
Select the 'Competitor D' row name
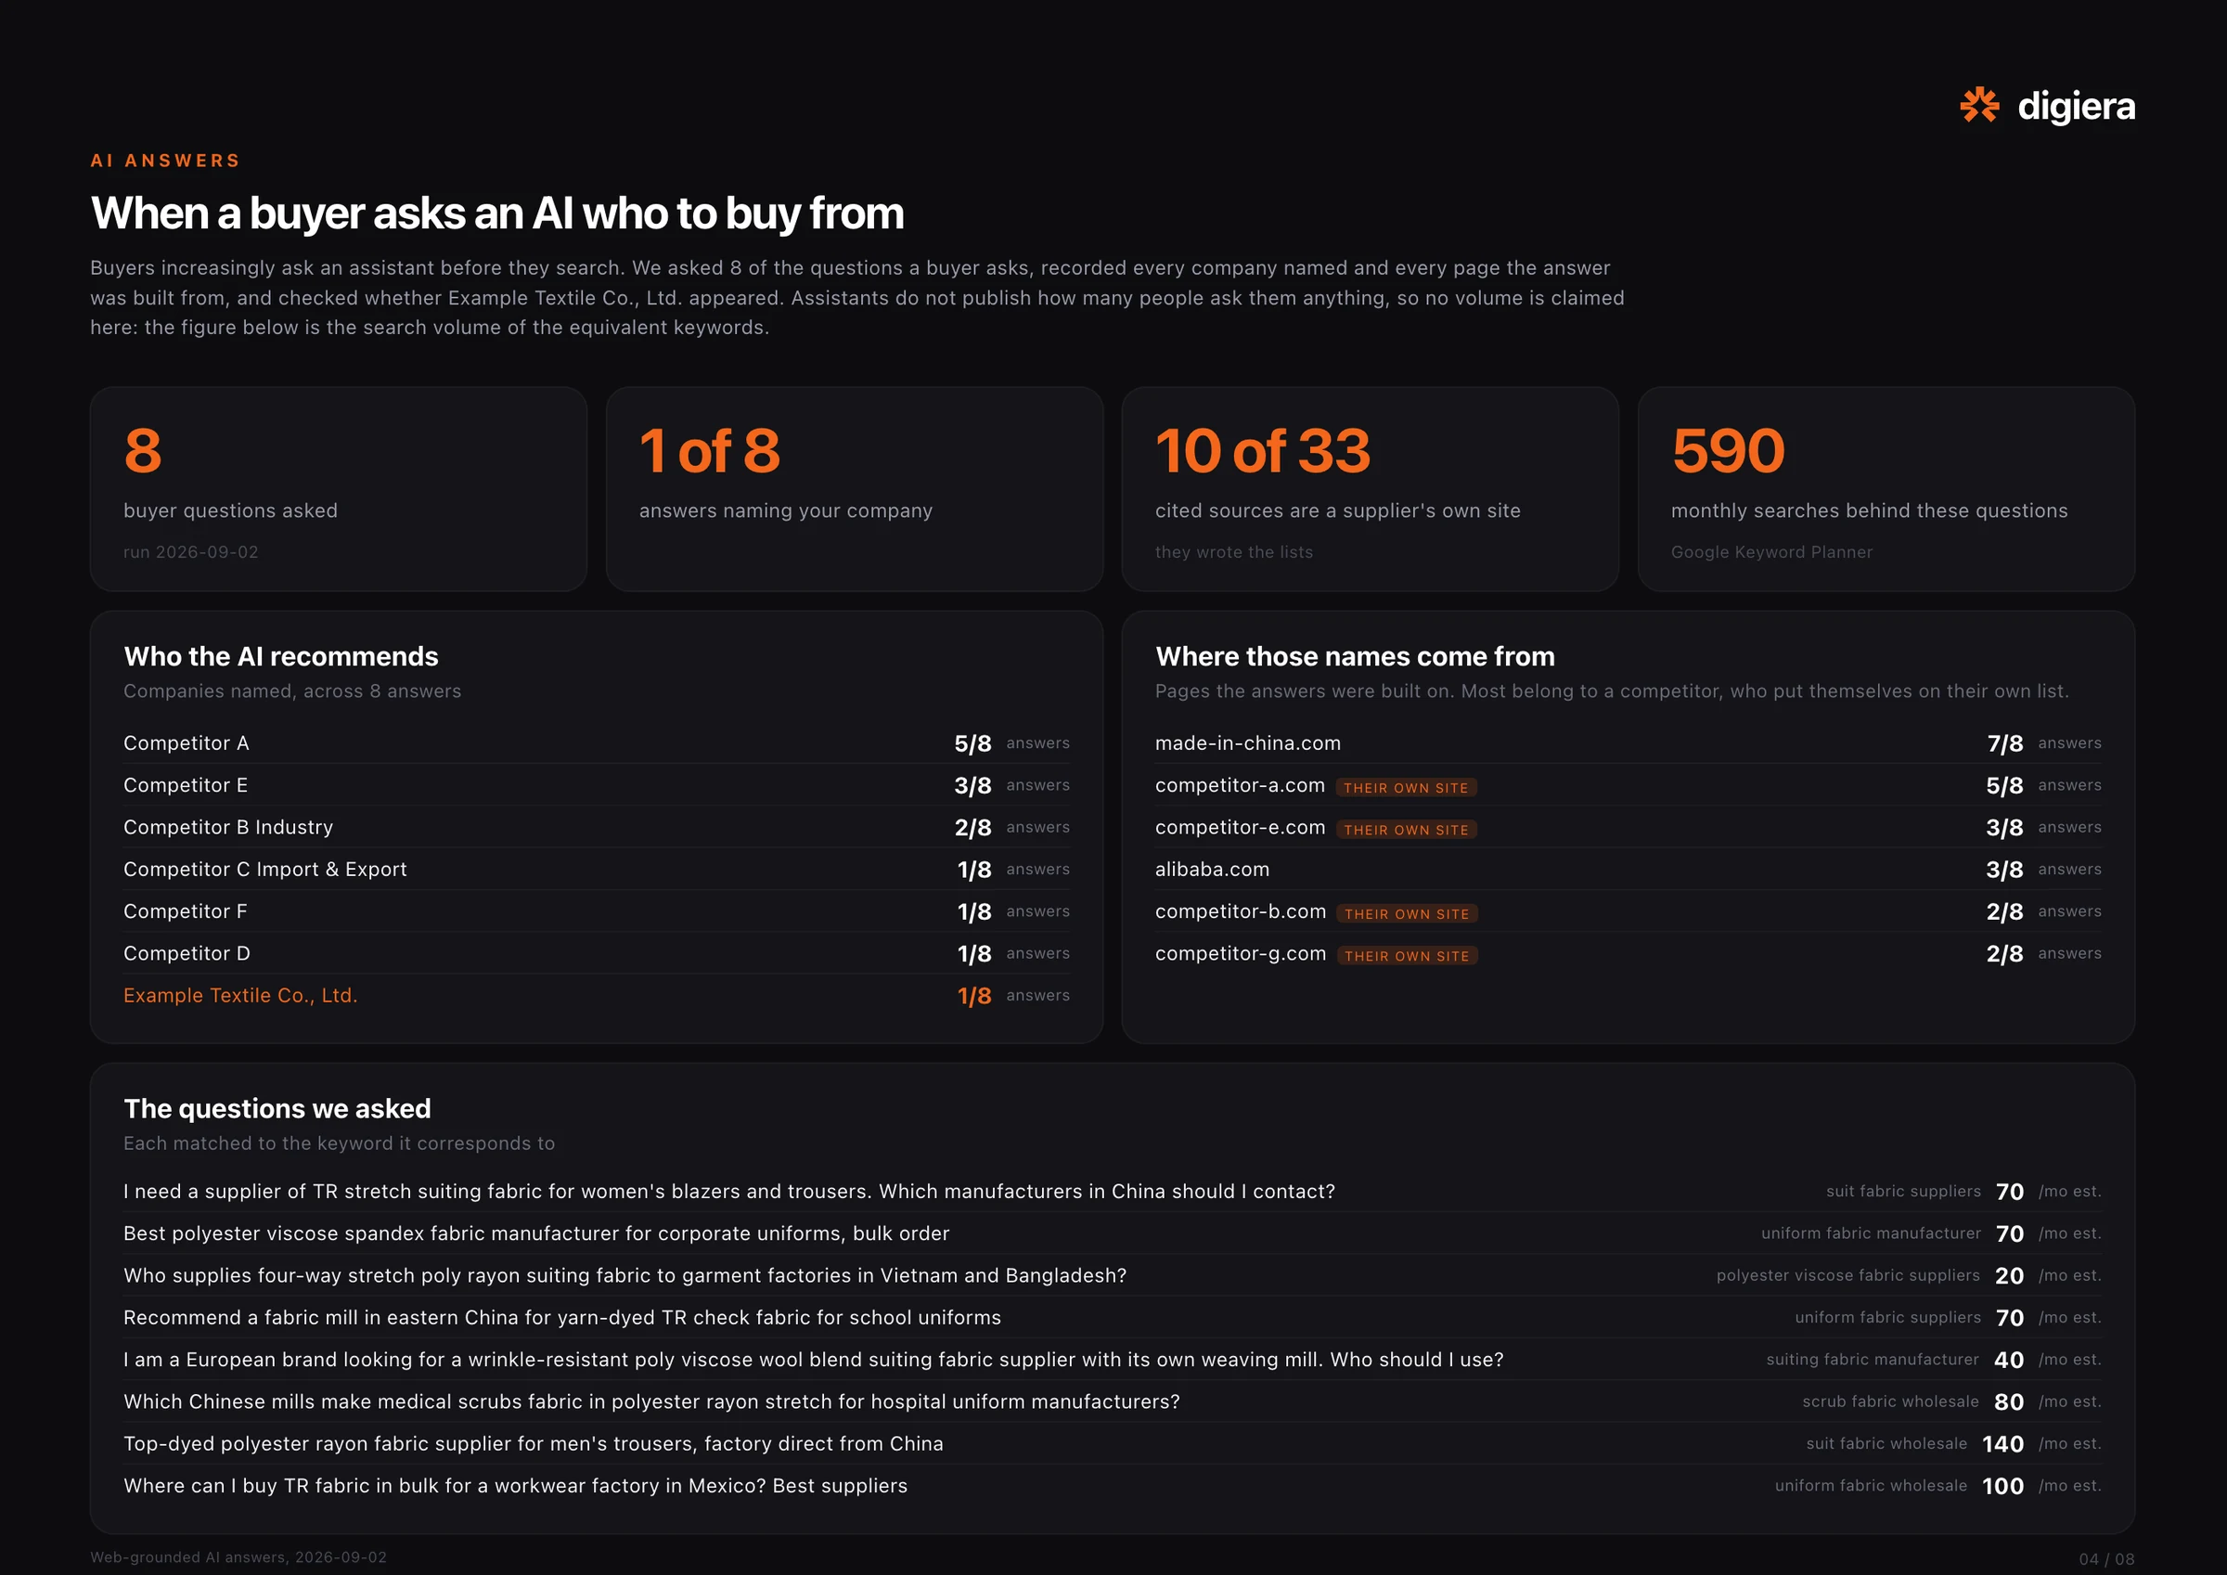click(187, 954)
